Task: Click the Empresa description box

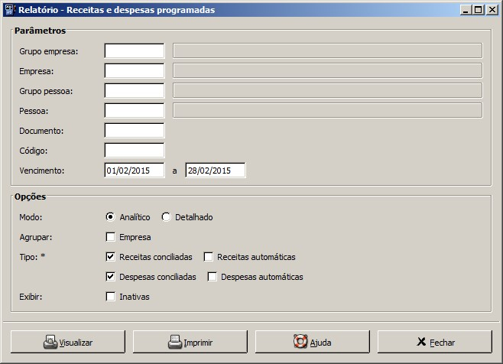Action: pyautogui.click(x=327, y=71)
